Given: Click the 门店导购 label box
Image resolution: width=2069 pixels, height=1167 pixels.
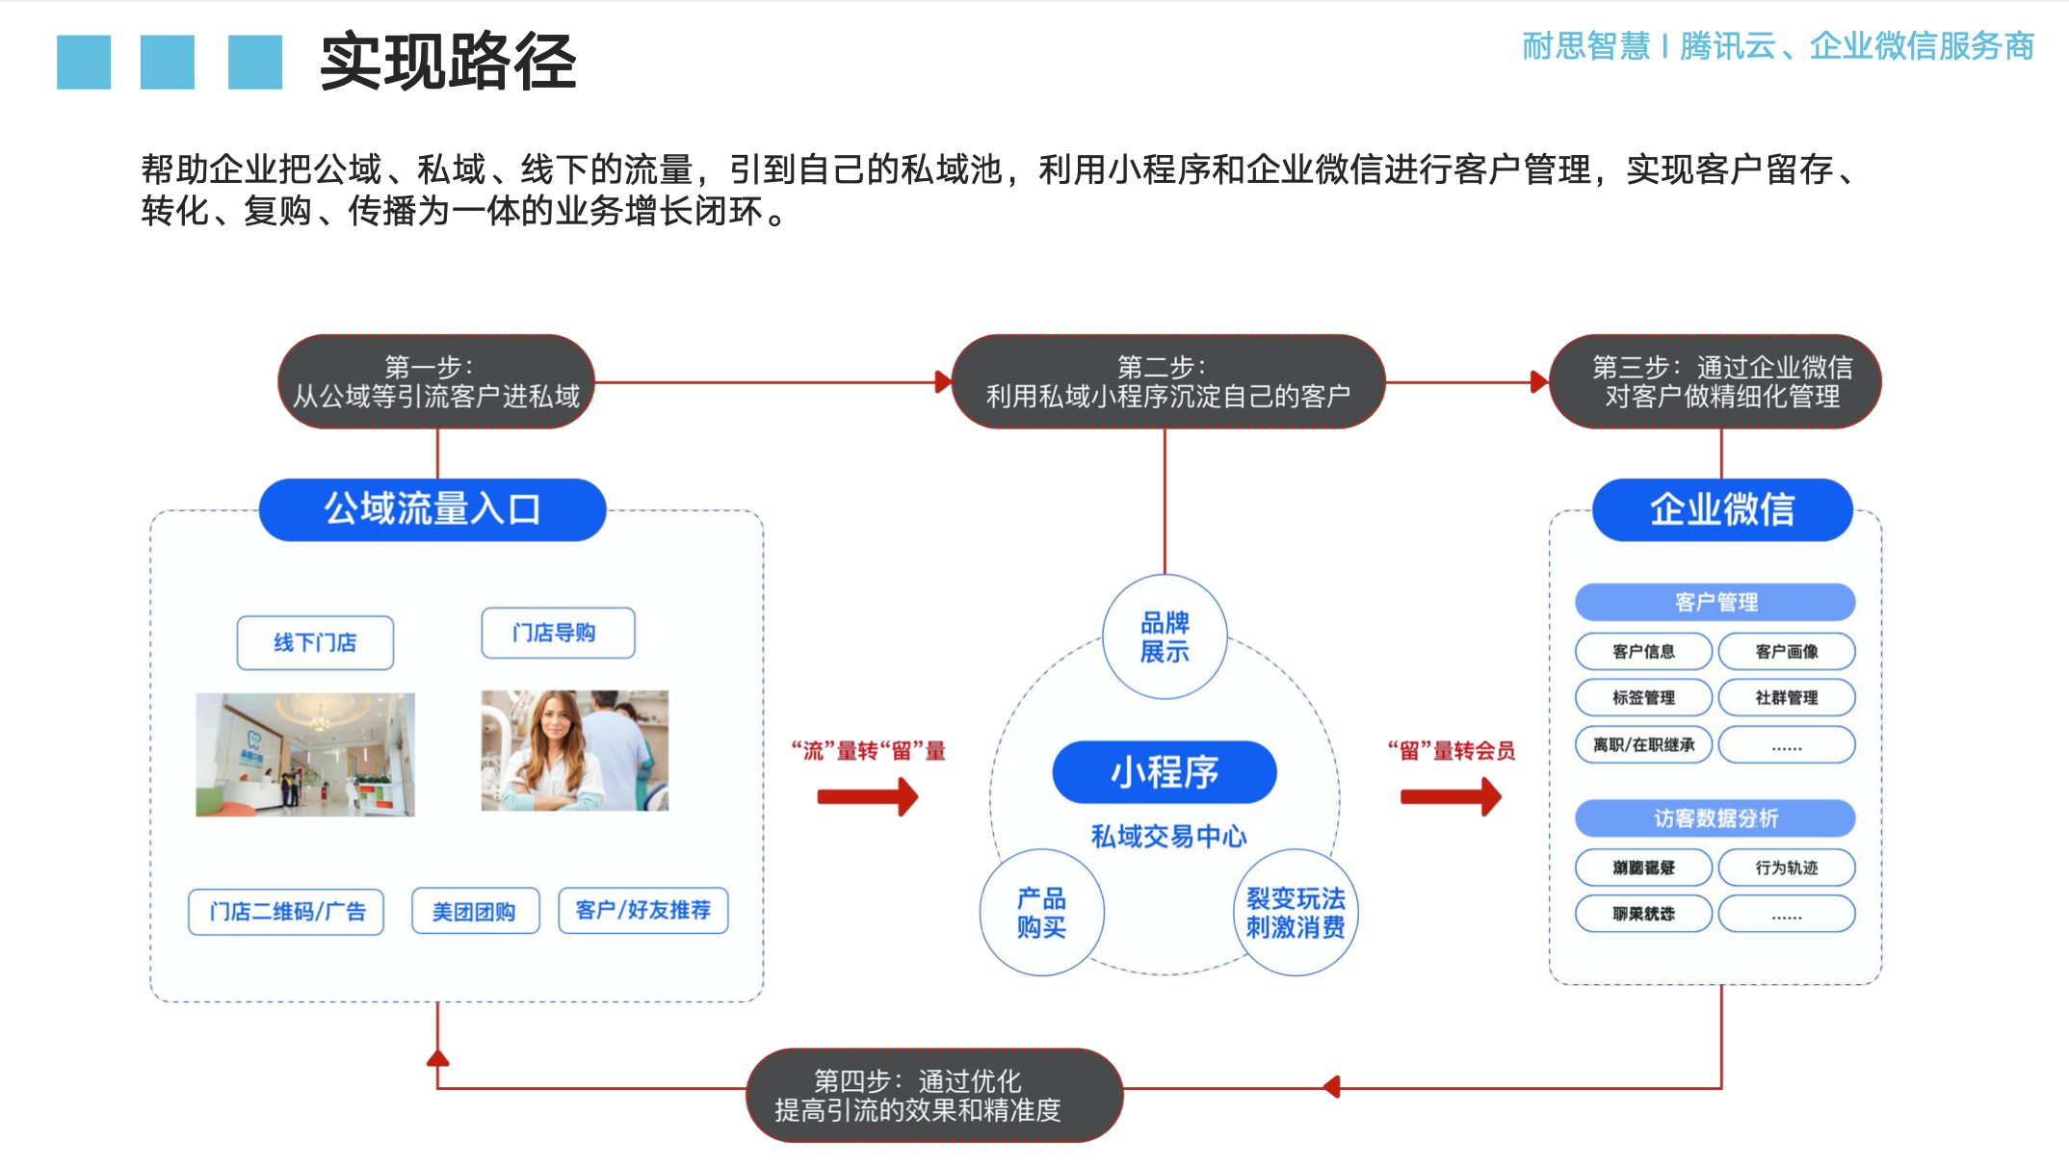Looking at the screenshot, I should tap(558, 633).
